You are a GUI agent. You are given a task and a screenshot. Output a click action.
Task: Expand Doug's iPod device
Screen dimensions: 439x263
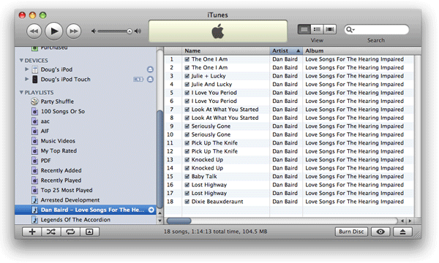(27, 69)
